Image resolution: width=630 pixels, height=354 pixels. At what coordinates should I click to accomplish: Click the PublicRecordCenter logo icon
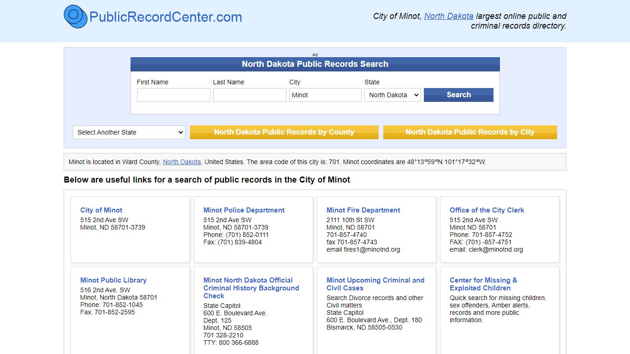(x=75, y=16)
